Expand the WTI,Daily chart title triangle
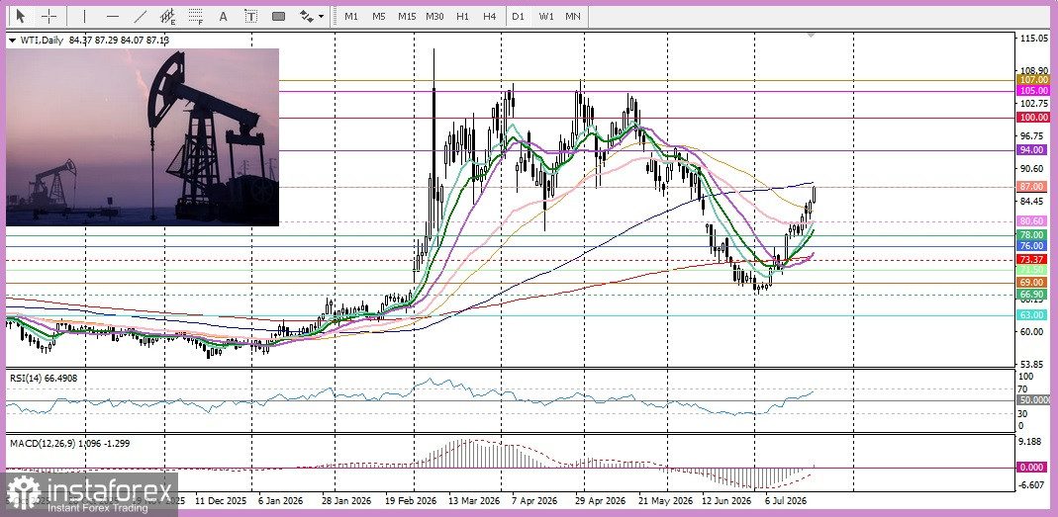 pos(12,41)
